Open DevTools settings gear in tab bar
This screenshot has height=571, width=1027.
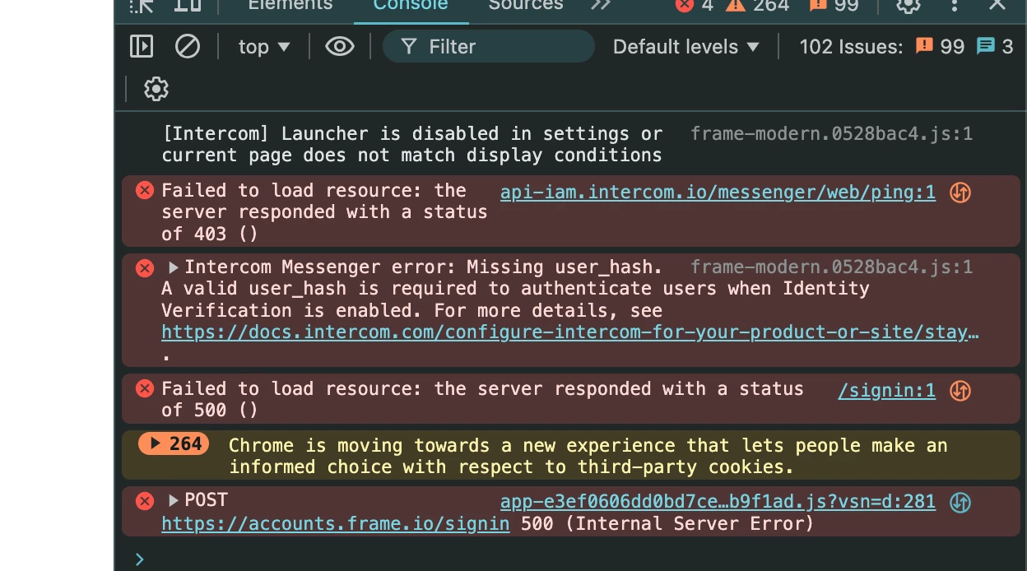(908, 5)
